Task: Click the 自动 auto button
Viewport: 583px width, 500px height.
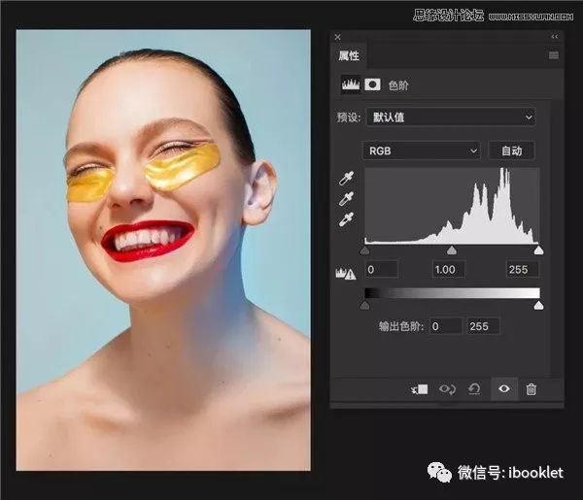Action: (x=512, y=150)
